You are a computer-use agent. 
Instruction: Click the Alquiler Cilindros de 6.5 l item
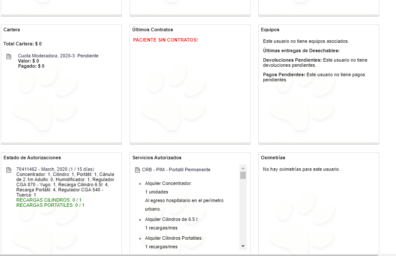pyautogui.click(x=172, y=219)
